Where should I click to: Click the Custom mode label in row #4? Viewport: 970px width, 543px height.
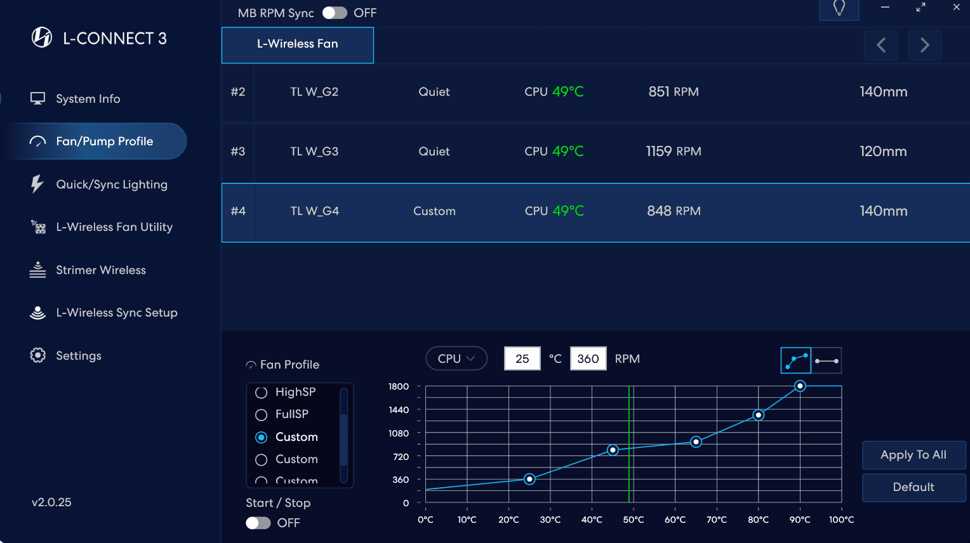(434, 211)
